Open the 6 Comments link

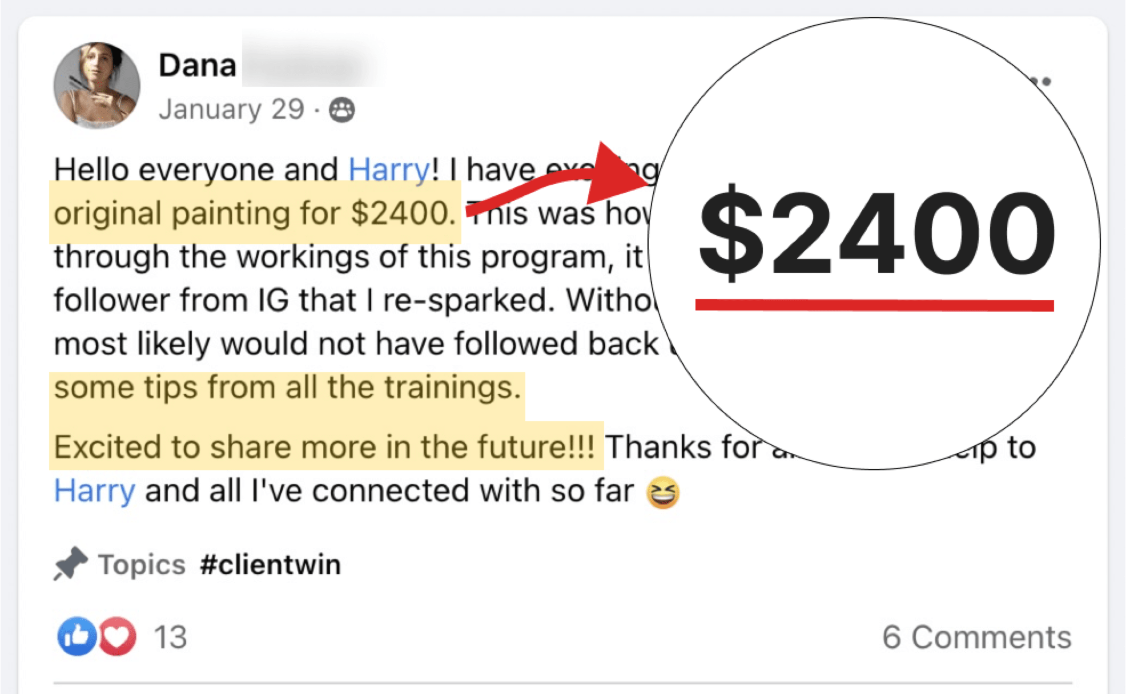976,637
